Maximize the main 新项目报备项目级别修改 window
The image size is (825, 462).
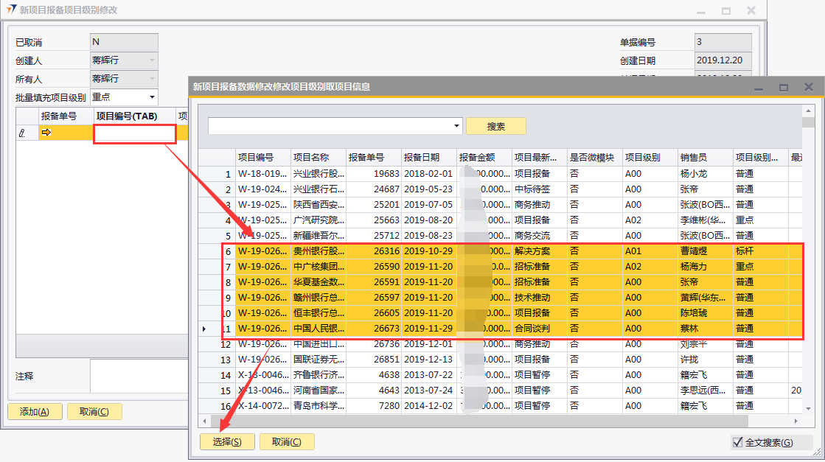[726, 10]
